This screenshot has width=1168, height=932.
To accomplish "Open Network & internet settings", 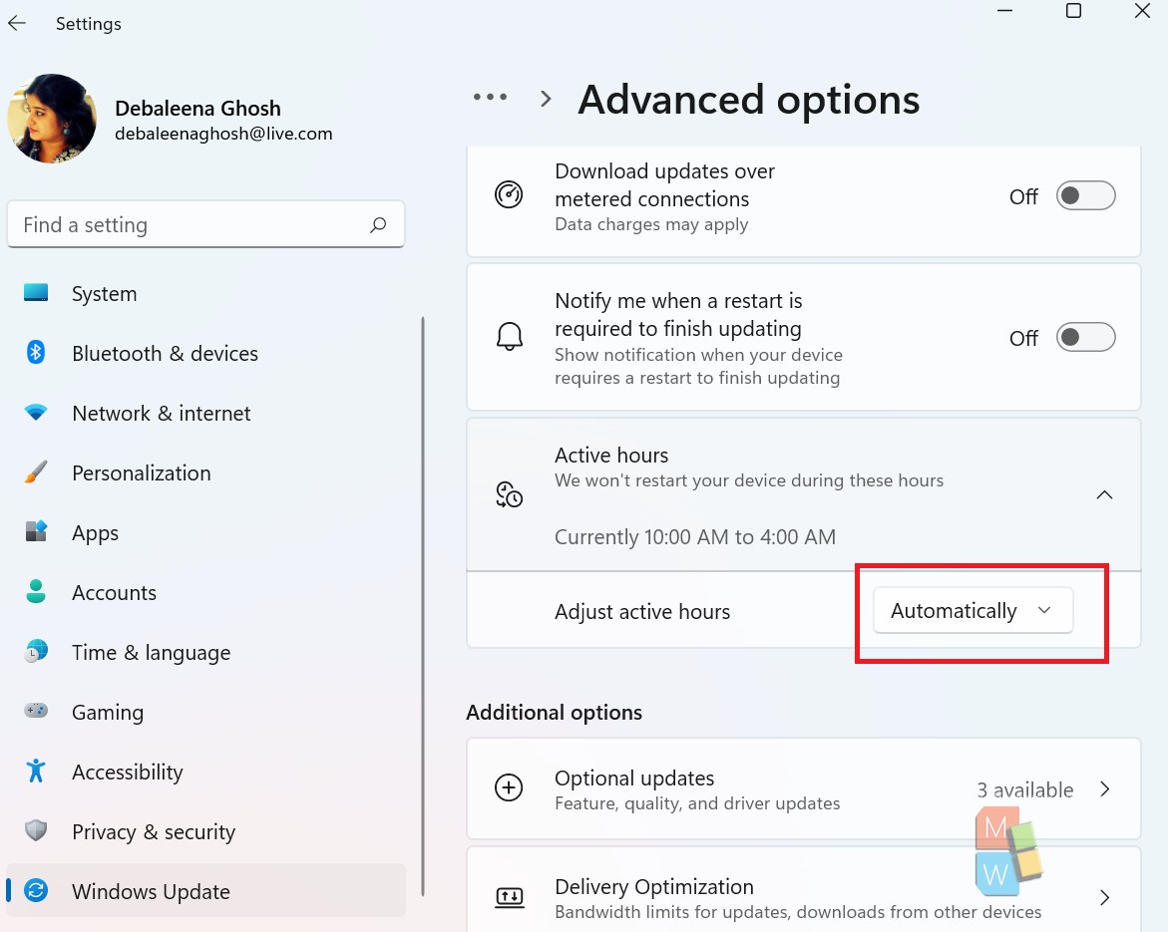I will coord(205,413).
